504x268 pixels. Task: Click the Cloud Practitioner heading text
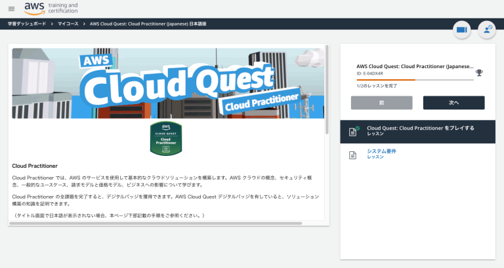35,166
